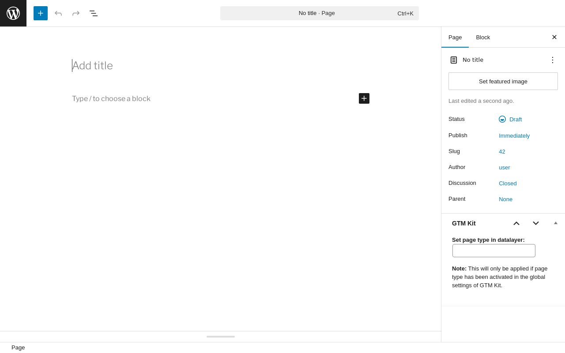Click the Last edited a second ago text

pos(481,101)
